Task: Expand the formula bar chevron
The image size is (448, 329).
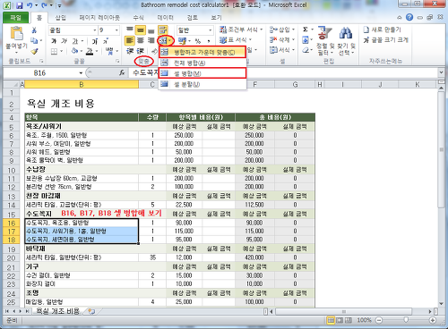Action: coord(441,72)
